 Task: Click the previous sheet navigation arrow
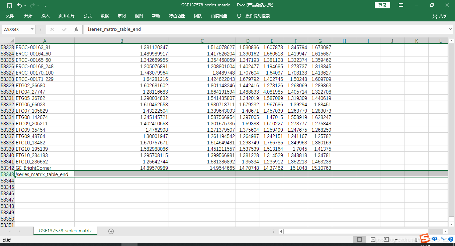click(x=9, y=231)
